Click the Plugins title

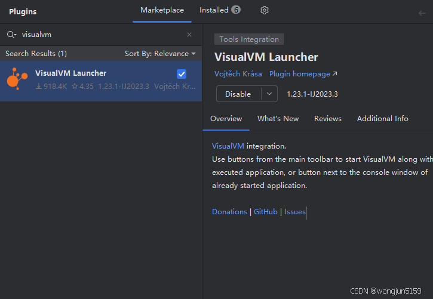point(23,11)
